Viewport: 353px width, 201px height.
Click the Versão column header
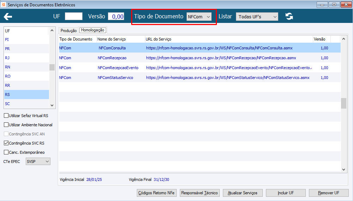pyautogui.click(x=322, y=39)
